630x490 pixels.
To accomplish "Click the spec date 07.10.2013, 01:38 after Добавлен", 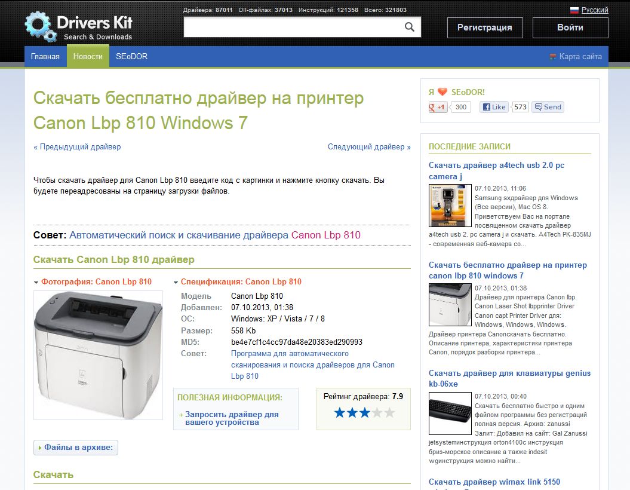I will click(x=262, y=308).
